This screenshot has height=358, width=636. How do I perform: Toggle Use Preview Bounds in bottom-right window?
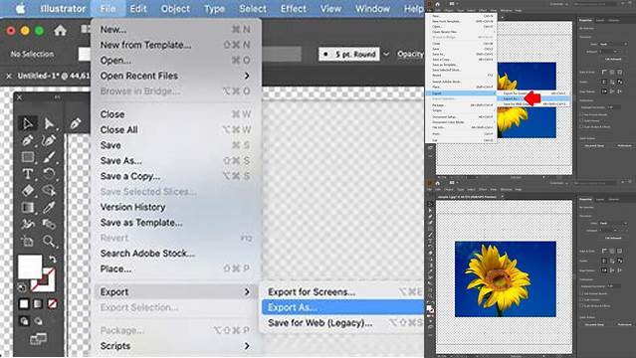tap(582, 293)
